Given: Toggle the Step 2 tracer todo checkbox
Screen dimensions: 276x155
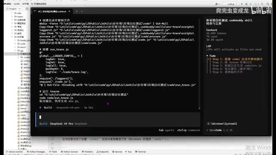Looking at the screenshot, I should click(x=209, y=62).
